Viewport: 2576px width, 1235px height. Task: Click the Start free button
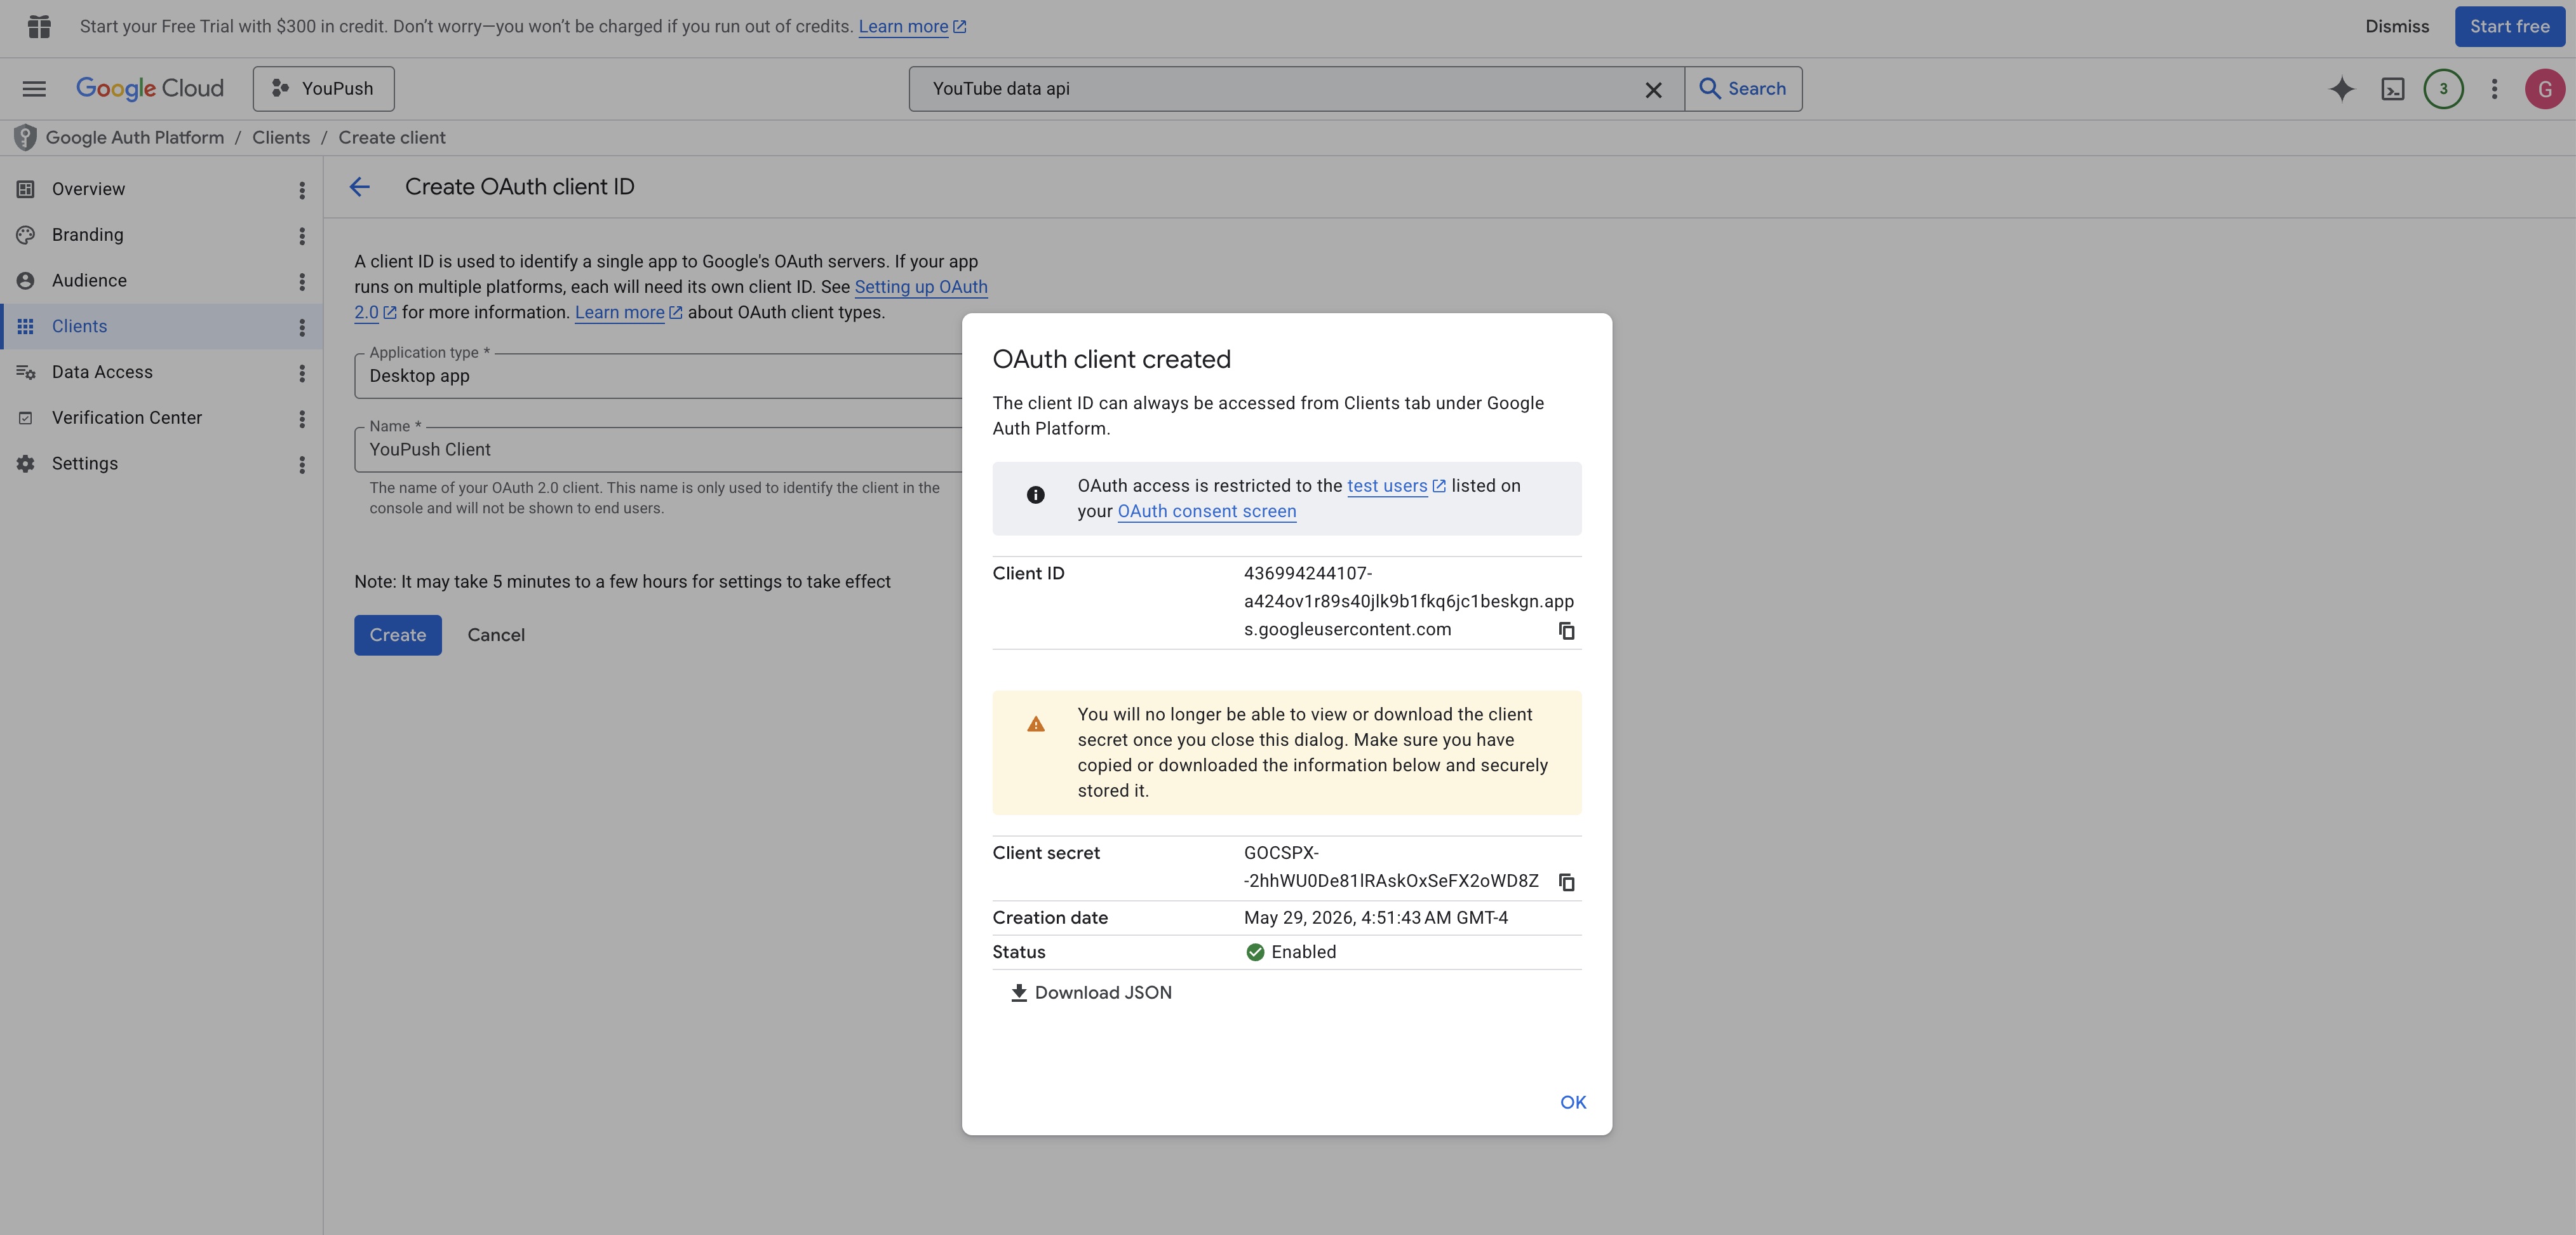(2509, 27)
